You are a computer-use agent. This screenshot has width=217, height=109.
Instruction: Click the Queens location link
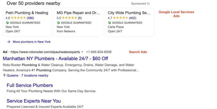pos(12,75)
